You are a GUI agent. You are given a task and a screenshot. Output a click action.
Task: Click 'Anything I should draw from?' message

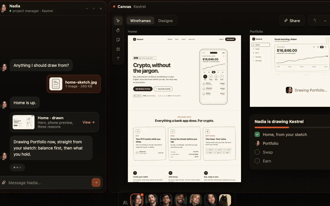pos(41,65)
